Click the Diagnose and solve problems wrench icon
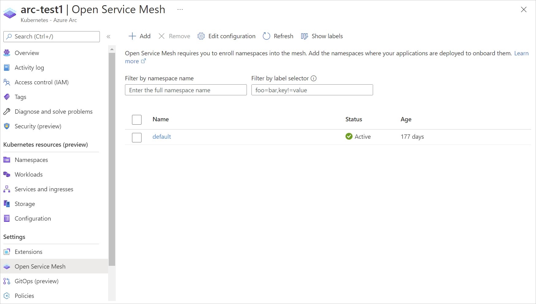536x304 pixels. click(x=7, y=112)
